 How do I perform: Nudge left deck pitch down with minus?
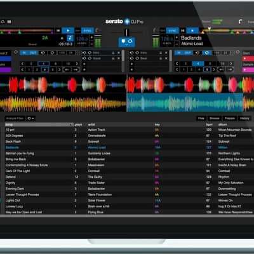pyautogui.click(x=91, y=44)
